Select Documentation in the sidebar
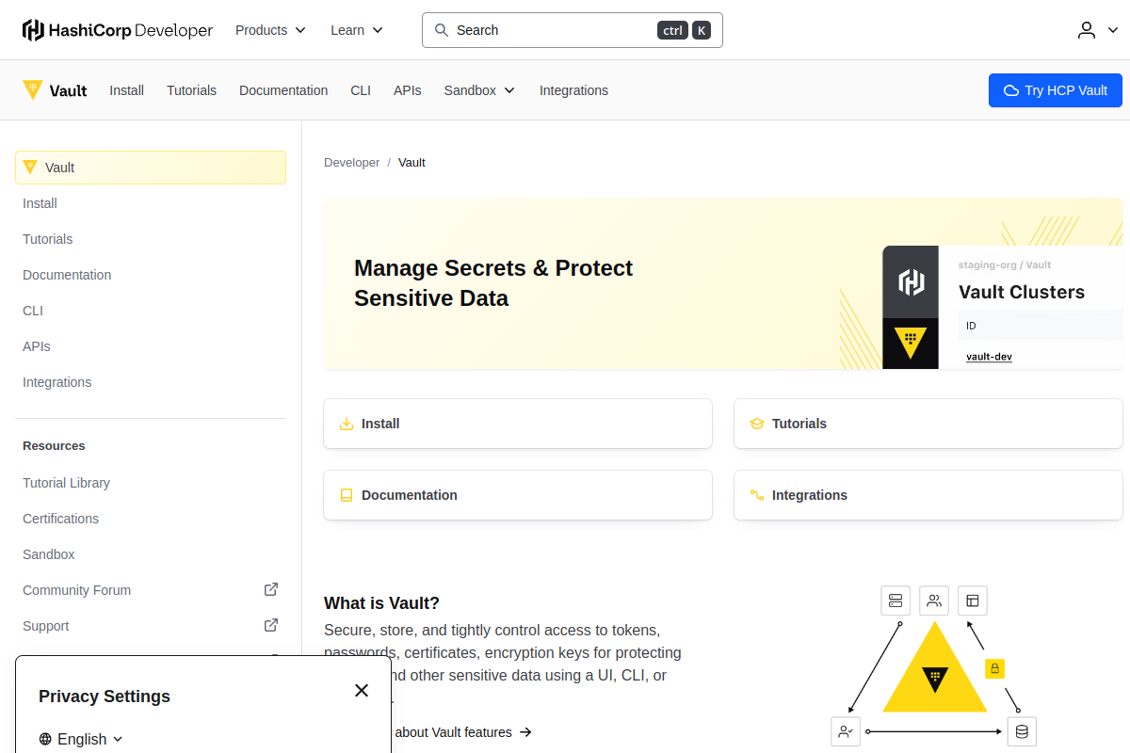 click(x=151, y=275)
